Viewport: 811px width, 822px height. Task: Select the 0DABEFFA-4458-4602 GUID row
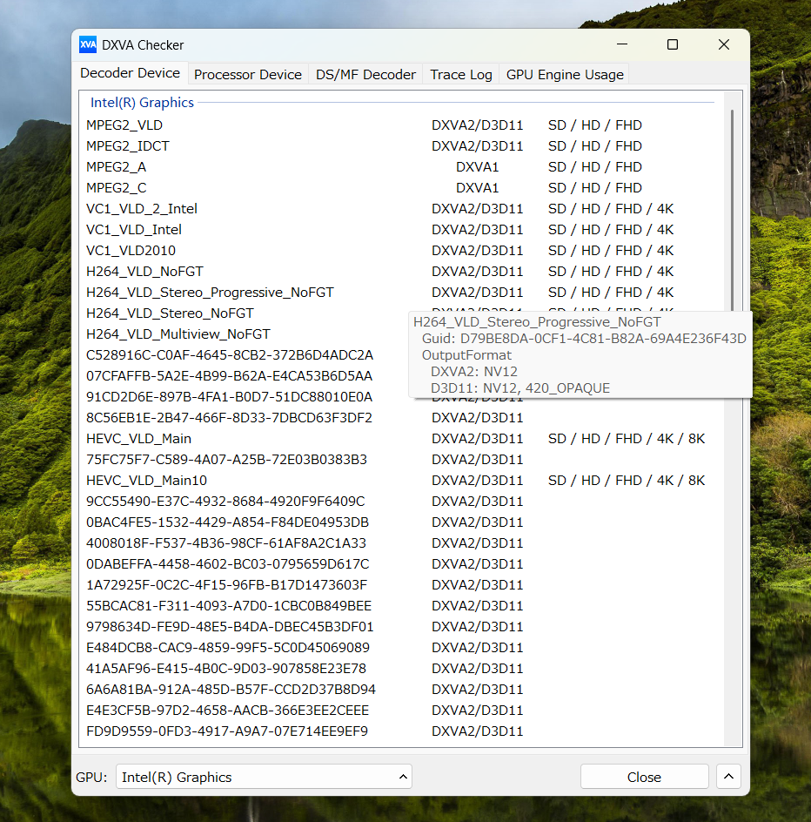[x=401, y=564]
